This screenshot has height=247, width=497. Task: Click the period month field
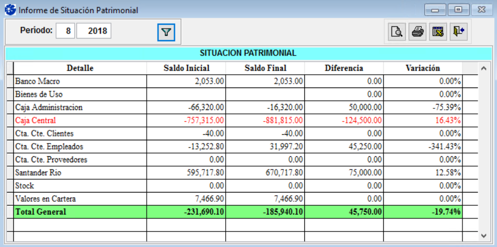pos(68,31)
